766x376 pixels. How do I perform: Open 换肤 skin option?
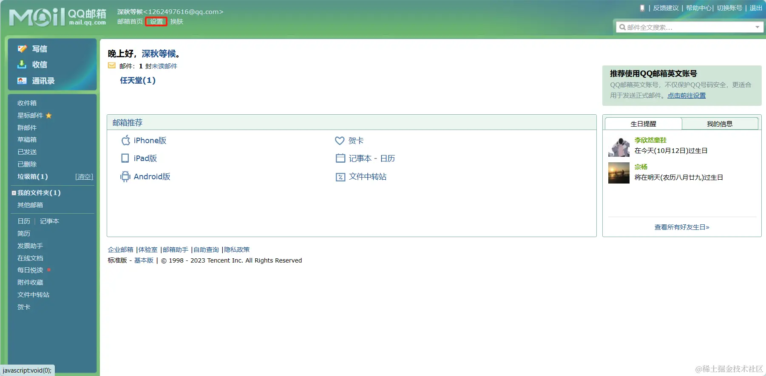(177, 22)
